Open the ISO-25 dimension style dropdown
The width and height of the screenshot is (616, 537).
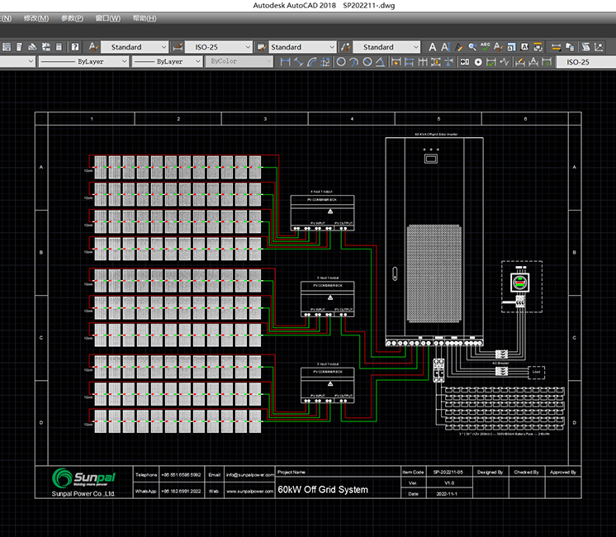(x=219, y=47)
